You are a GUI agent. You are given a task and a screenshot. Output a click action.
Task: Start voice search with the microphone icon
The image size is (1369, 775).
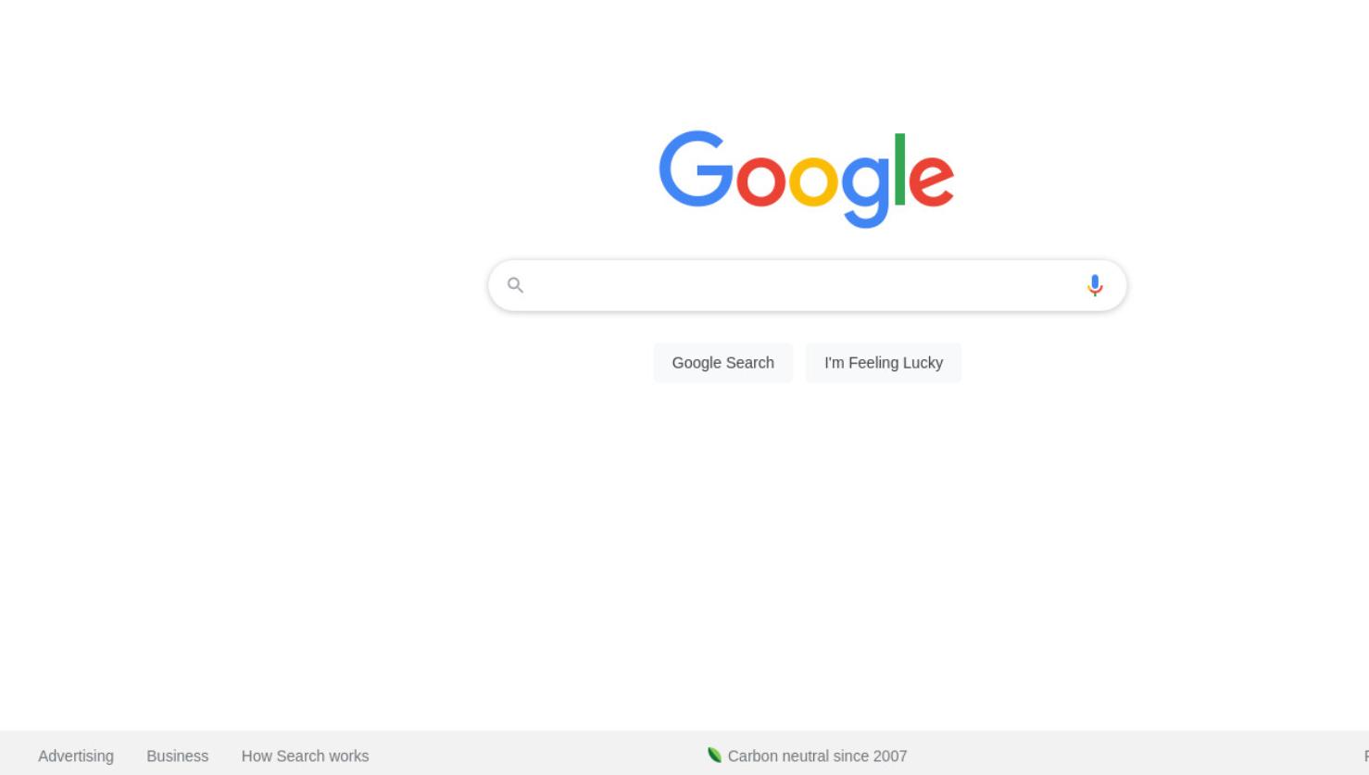[x=1095, y=285]
